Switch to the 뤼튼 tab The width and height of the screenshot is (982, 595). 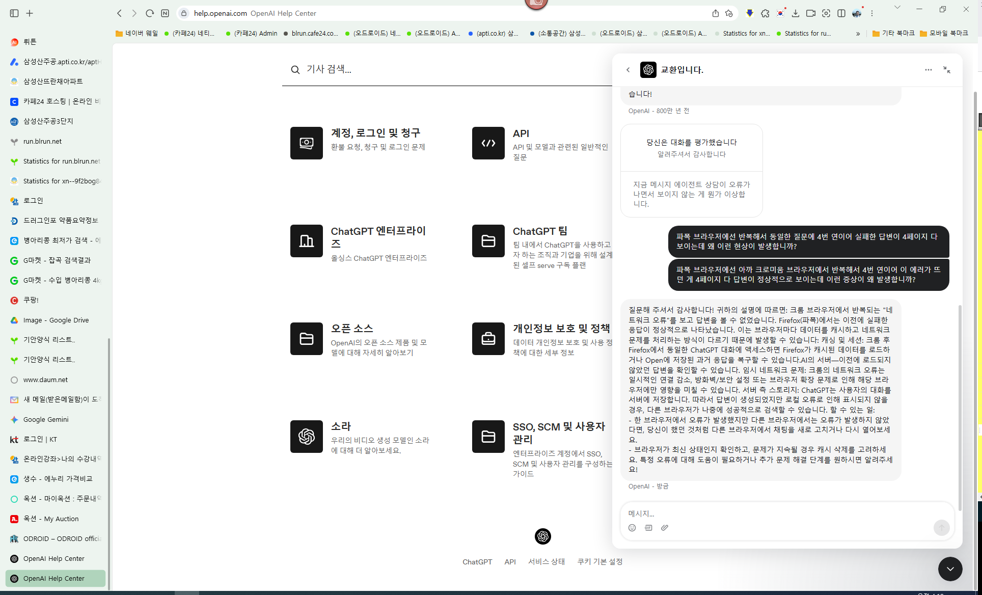(x=56, y=42)
